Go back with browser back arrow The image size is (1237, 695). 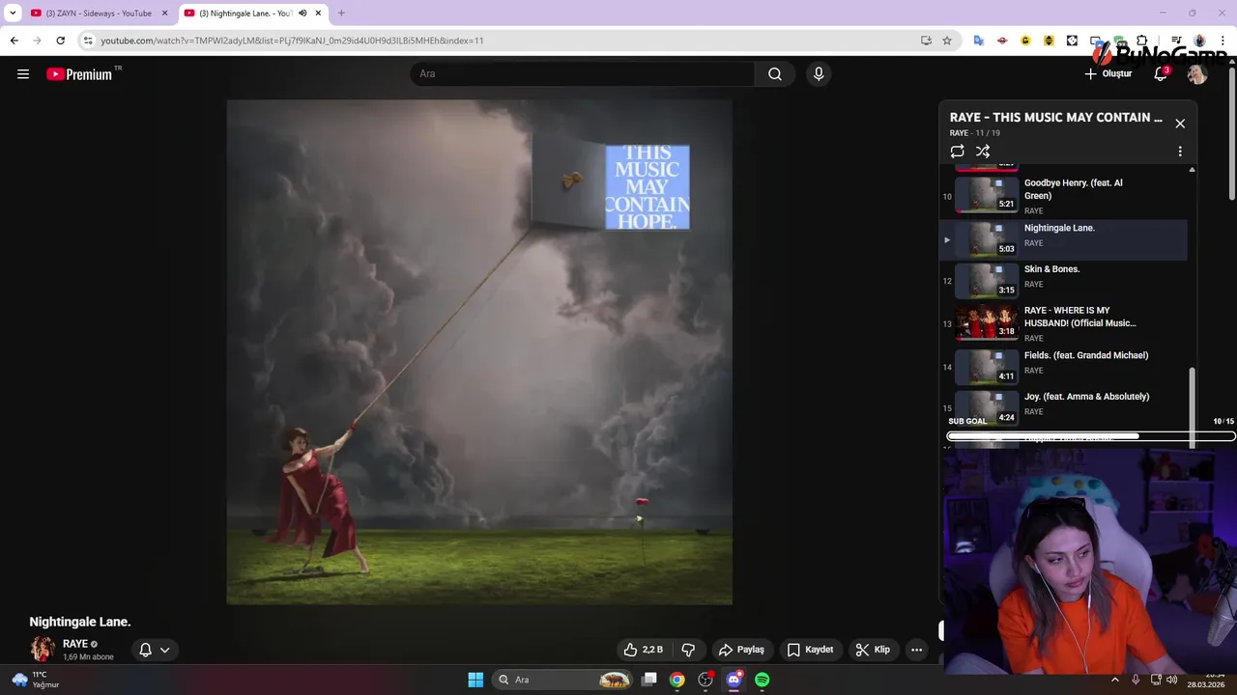click(x=14, y=41)
